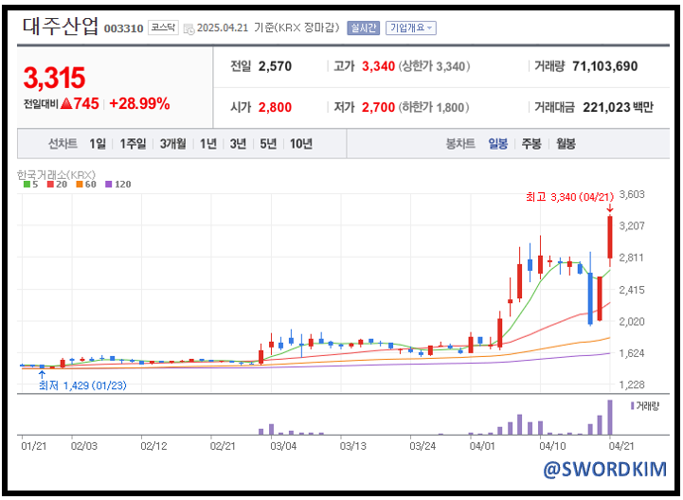The height and width of the screenshot is (500, 683).
Task: Click the 04/21 tall red candlestick
Action: pos(610,238)
